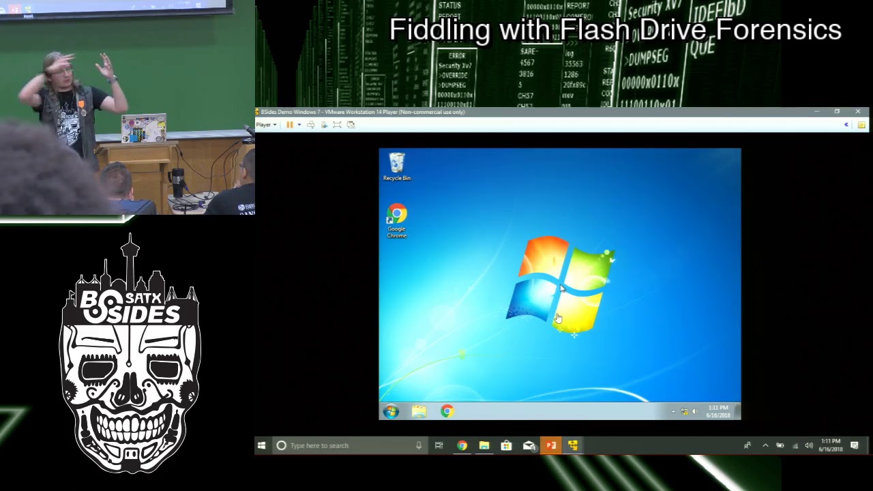Image resolution: width=873 pixels, height=491 pixels.
Task: Show hidden icons in Windows 7 tray
Action: pyautogui.click(x=673, y=411)
